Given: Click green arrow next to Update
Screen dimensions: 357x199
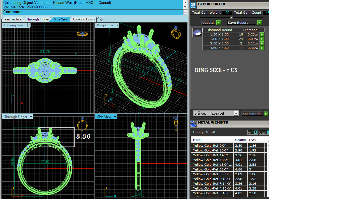Looking at the screenshot, I should point(219,23).
